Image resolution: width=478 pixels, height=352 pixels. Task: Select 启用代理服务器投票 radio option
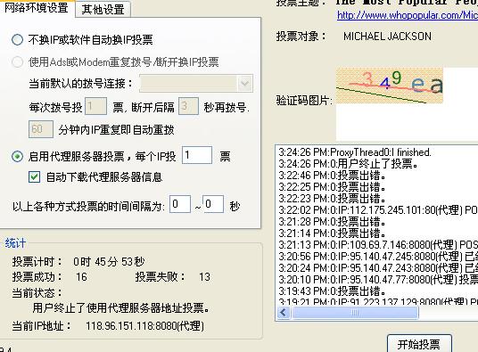[17, 157]
